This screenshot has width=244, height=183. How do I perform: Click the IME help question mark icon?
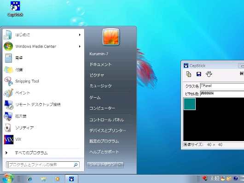tap(236, 178)
